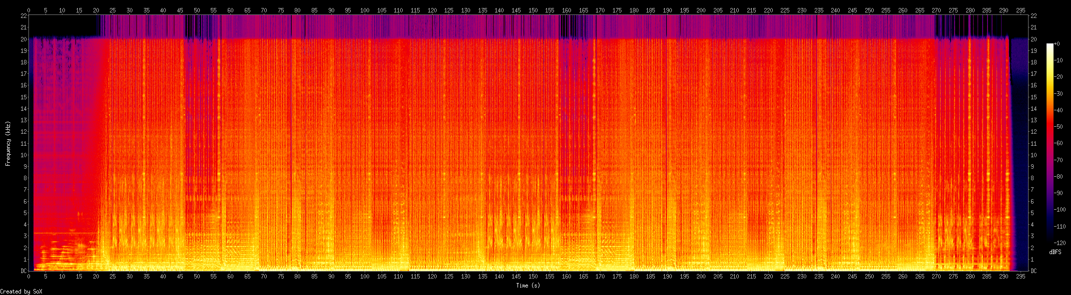Click "22" on the left frequency axis

pos(23,16)
